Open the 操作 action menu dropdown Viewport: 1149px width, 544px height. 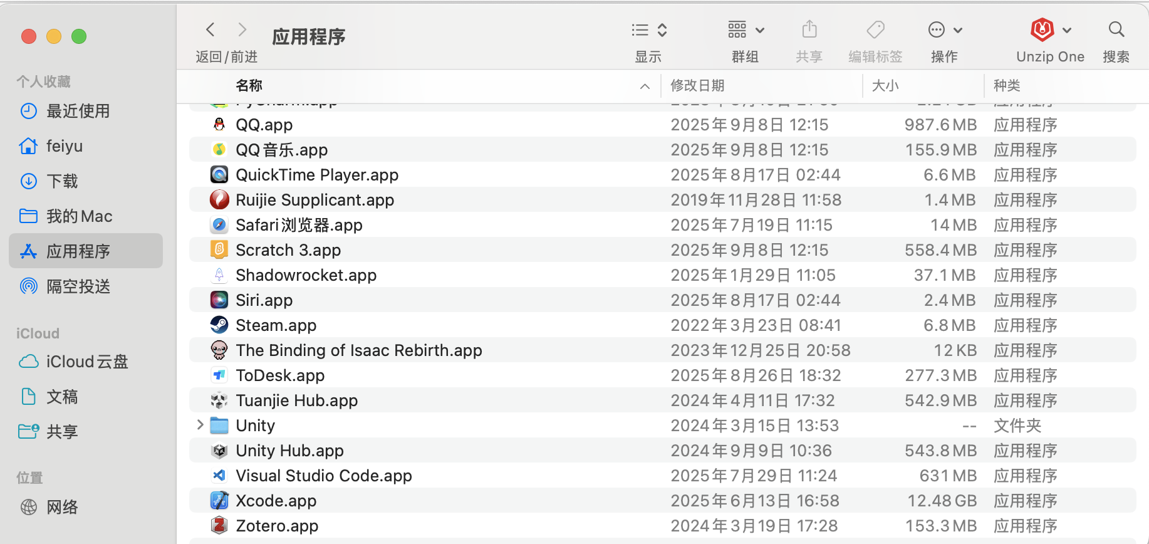[x=945, y=29]
